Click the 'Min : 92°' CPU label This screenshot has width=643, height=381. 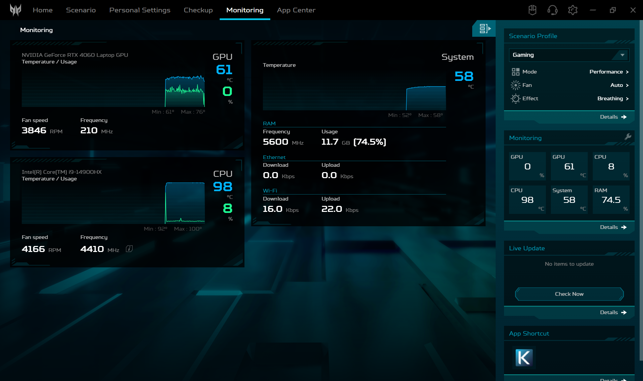point(155,229)
